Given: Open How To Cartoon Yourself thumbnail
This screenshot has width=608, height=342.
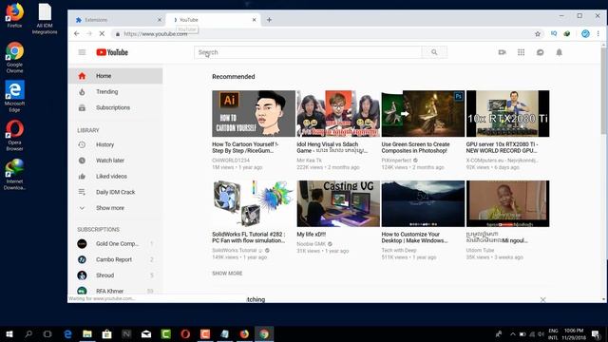Looking at the screenshot, I should (x=254, y=114).
